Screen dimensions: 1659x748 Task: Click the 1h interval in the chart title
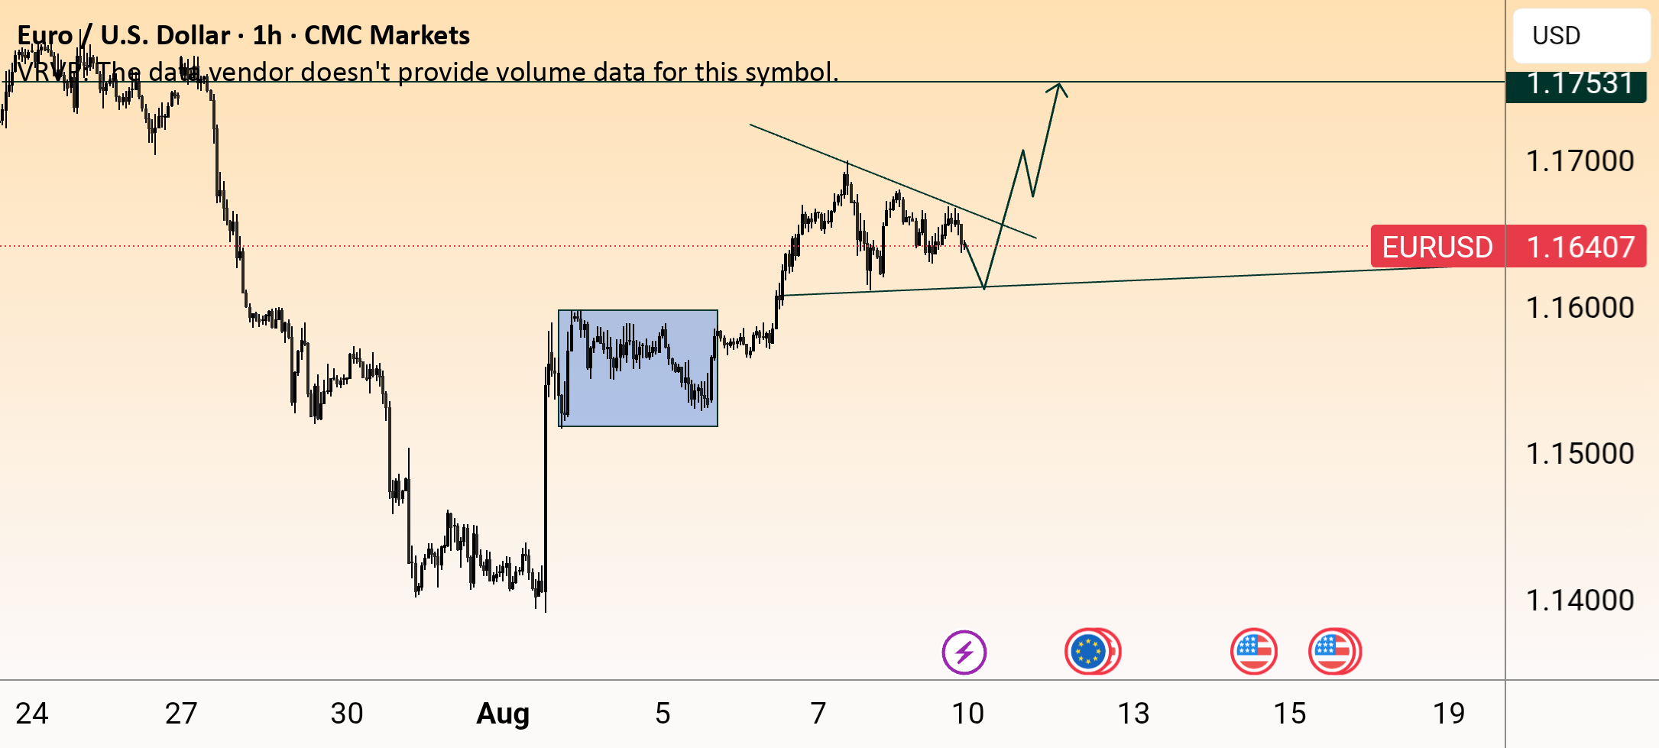267,35
